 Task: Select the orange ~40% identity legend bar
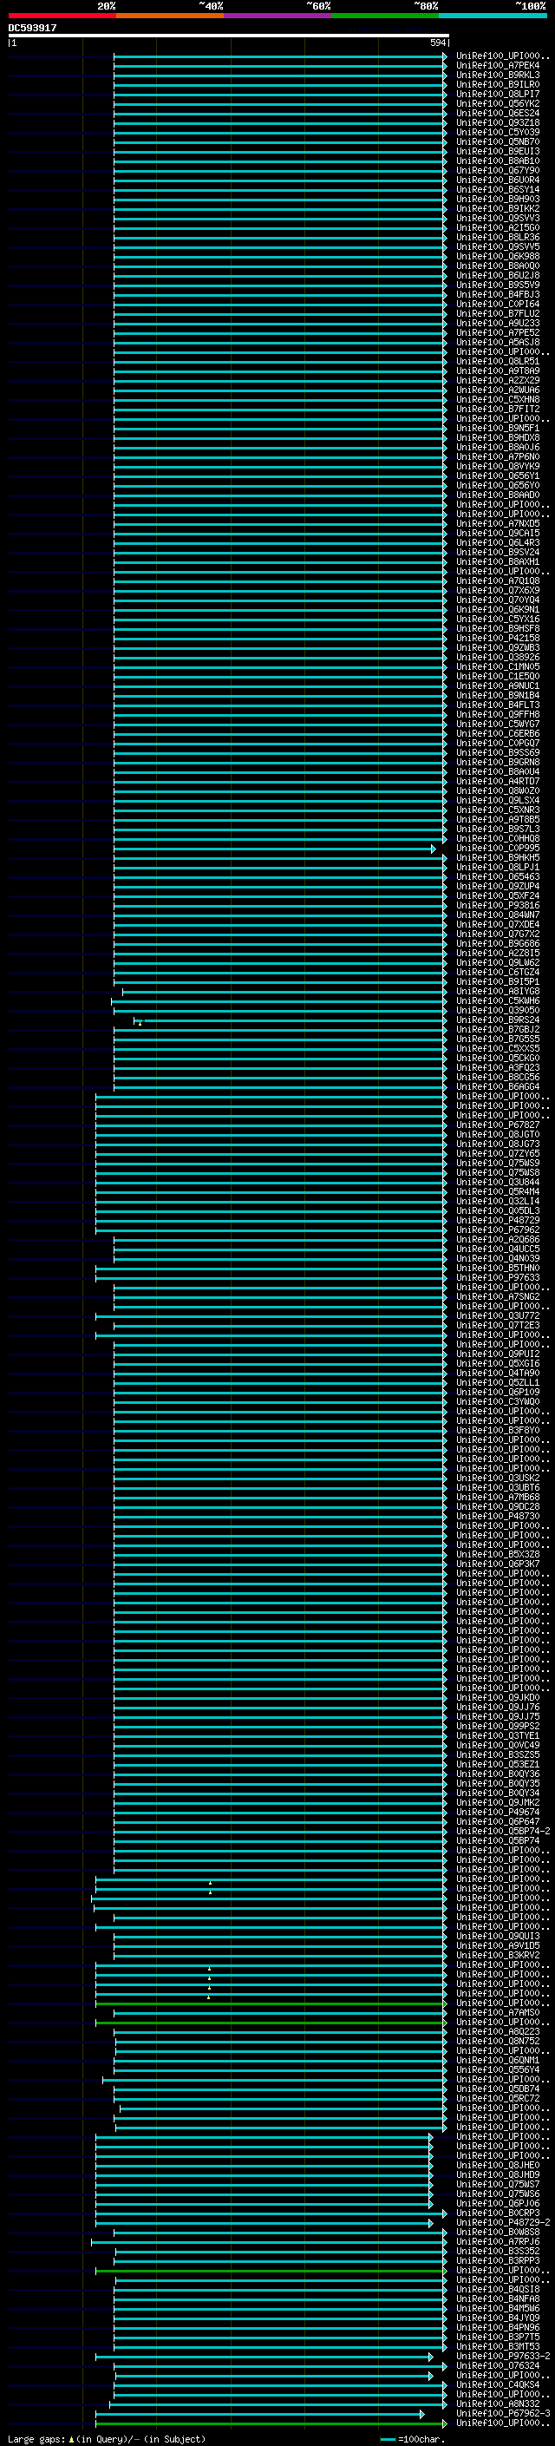tap(170, 16)
